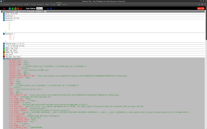Select the Logger tab
This screenshot has height=129, width=207.
pos(59,5)
